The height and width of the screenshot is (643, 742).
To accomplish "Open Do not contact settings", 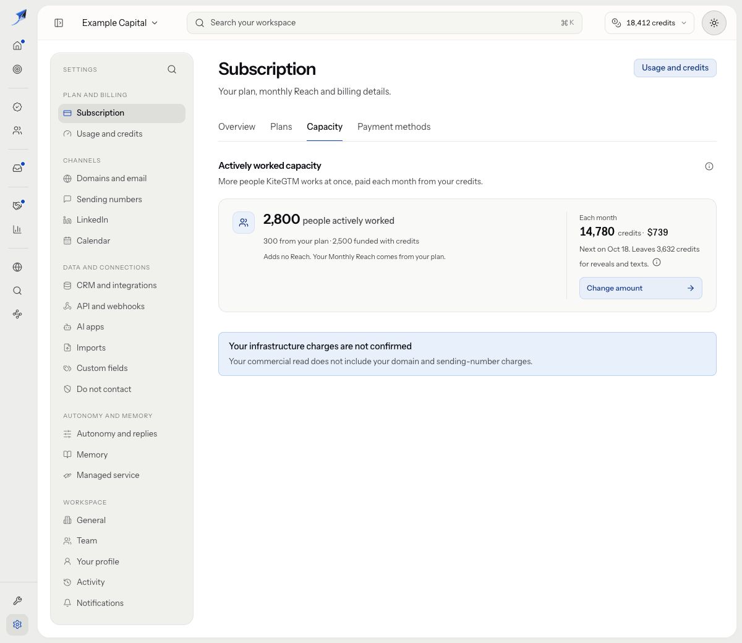I will [x=122, y=390].
